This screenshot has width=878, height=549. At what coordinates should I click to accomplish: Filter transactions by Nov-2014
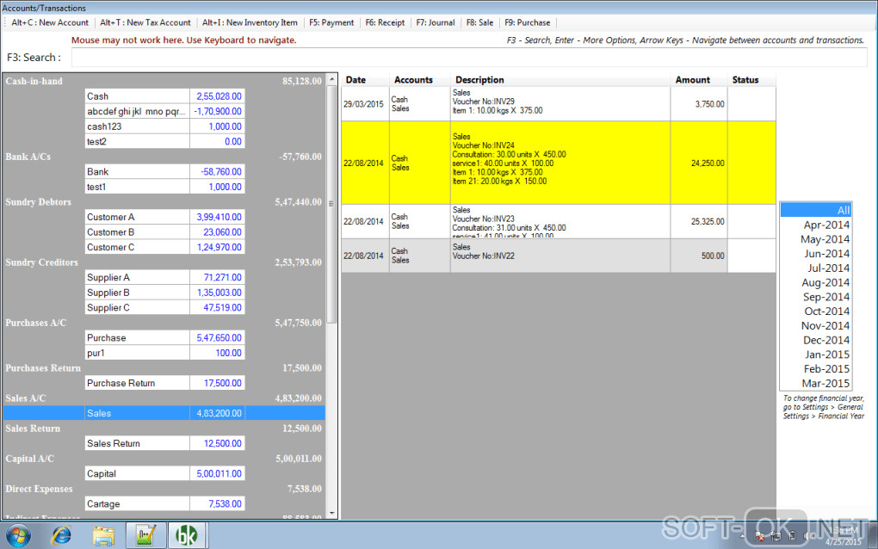click(816, 326)
